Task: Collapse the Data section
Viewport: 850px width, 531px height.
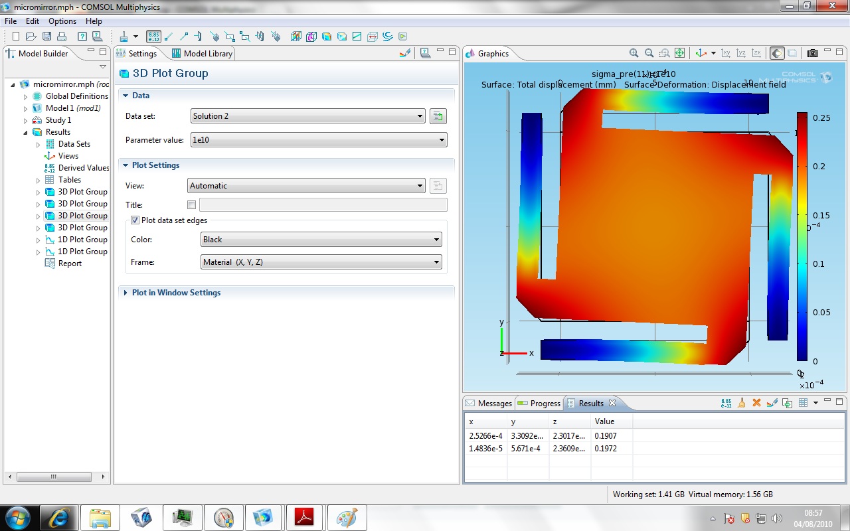Action: [126, 96]
